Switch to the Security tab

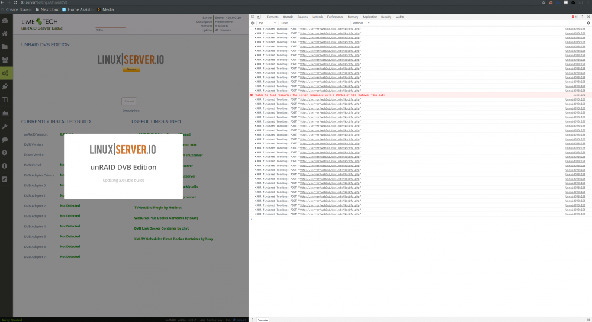(x=386, y=17)
